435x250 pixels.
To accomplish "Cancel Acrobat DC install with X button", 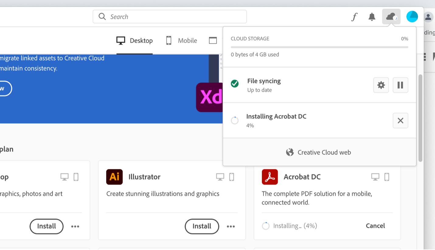I will click(400, 121).
